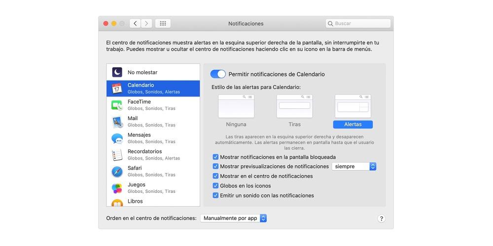Select Recordatorios in the app list
The image size is (493, 246).
pos(153,155)
